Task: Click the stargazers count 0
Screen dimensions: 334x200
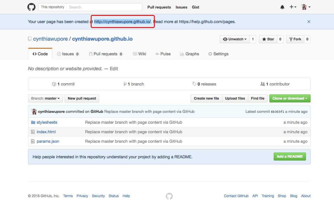Action: pos(280,39)
